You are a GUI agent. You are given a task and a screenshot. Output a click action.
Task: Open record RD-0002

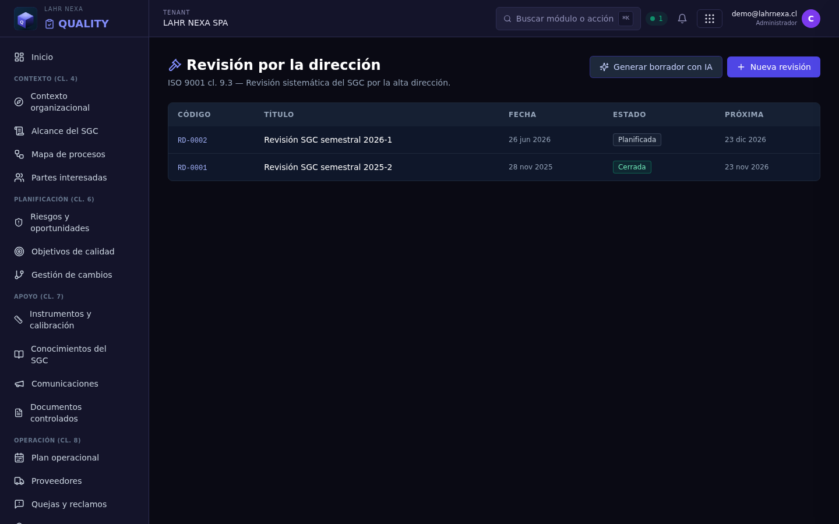(192, 140)
